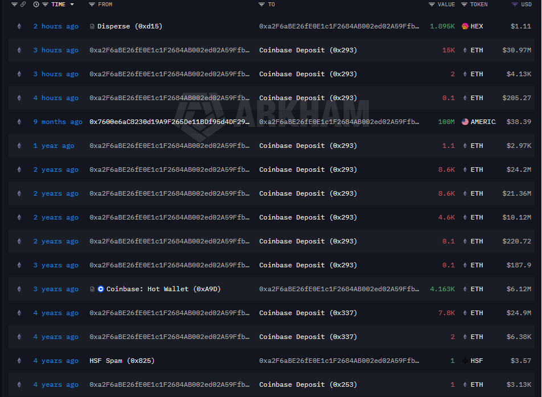Open Disperse (0xd15) sender entity
The height and width of the screenshot is (397, 542).
point(130,26)
